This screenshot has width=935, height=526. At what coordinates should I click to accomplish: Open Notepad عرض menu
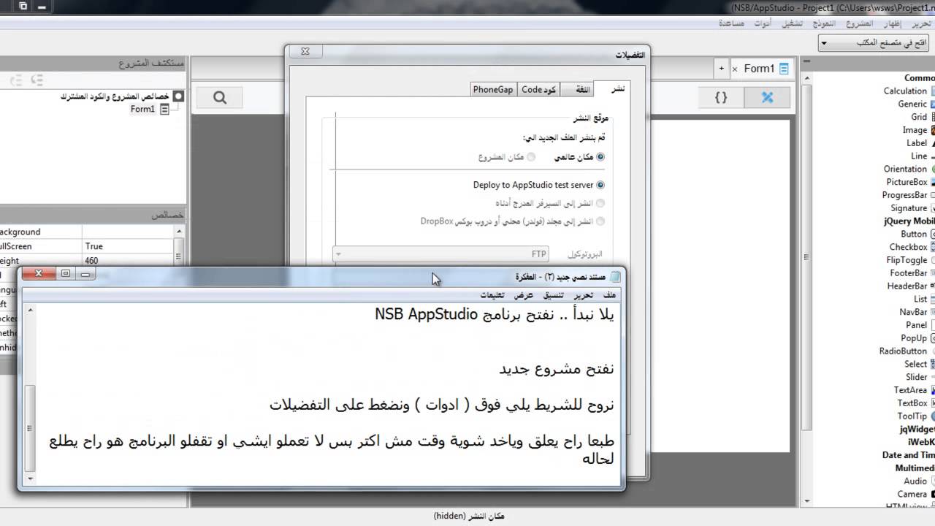point(523,295)
